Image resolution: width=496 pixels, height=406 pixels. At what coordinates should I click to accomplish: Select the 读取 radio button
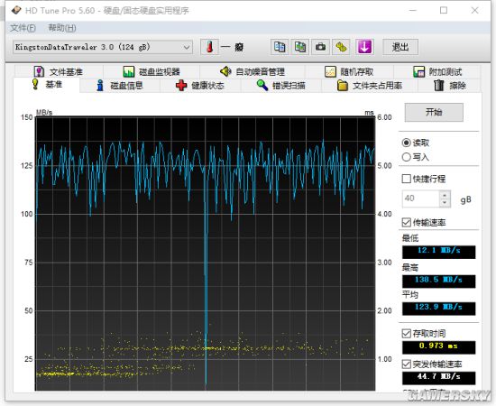pyautogui.click(x=407, y=143)
